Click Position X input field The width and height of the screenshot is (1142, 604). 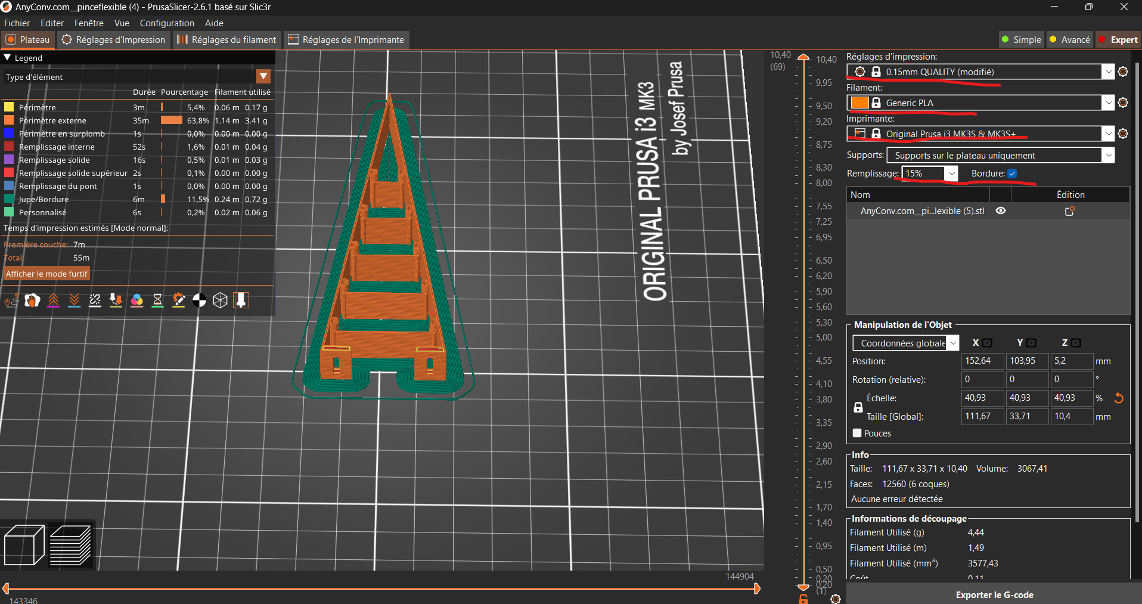[982, 361]
